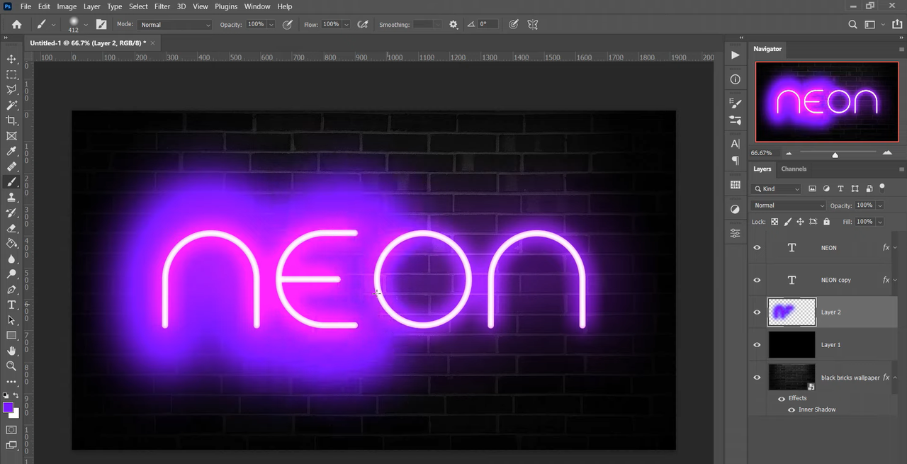Toggle airbrush build-up mode
This screenshot has width=907, height=464.
tap(363, 24)
